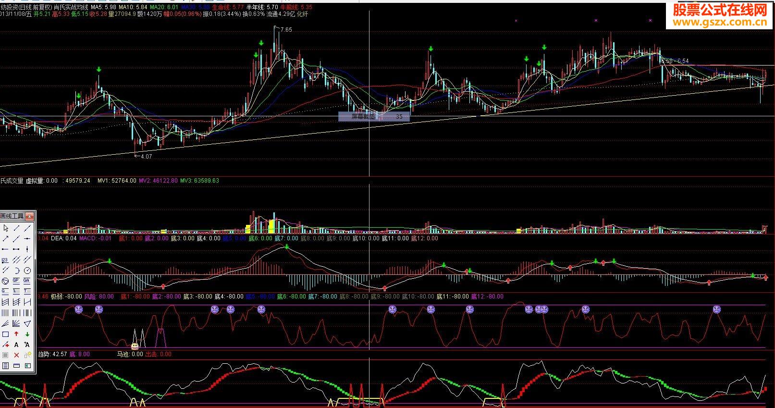Image resolution: width=775 pixels, height=408 pixels.
Task: Click the 7.65 high price label
Action: pyautogui.click(x=286, y=30)
